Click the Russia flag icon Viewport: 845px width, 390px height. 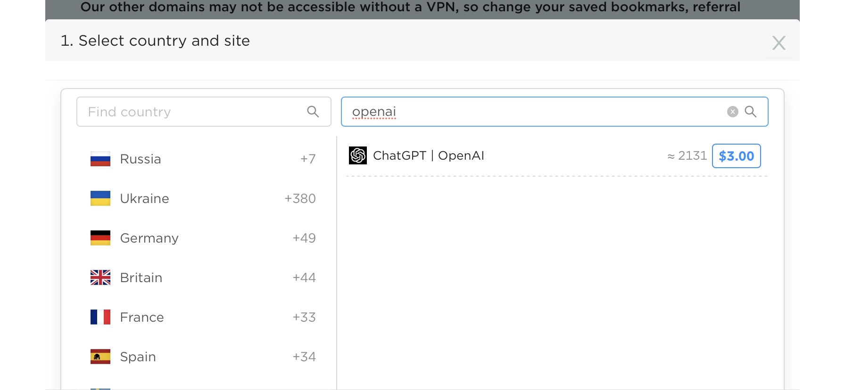100,159
